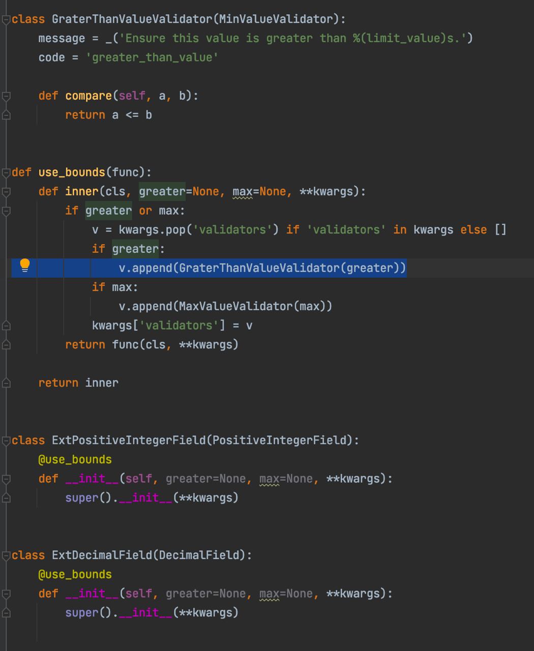
Task: Click the standalone 'if max:' line
Action: coord(115,287)
